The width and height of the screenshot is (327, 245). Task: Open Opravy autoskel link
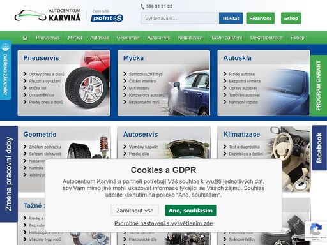[x=243, y=88]
